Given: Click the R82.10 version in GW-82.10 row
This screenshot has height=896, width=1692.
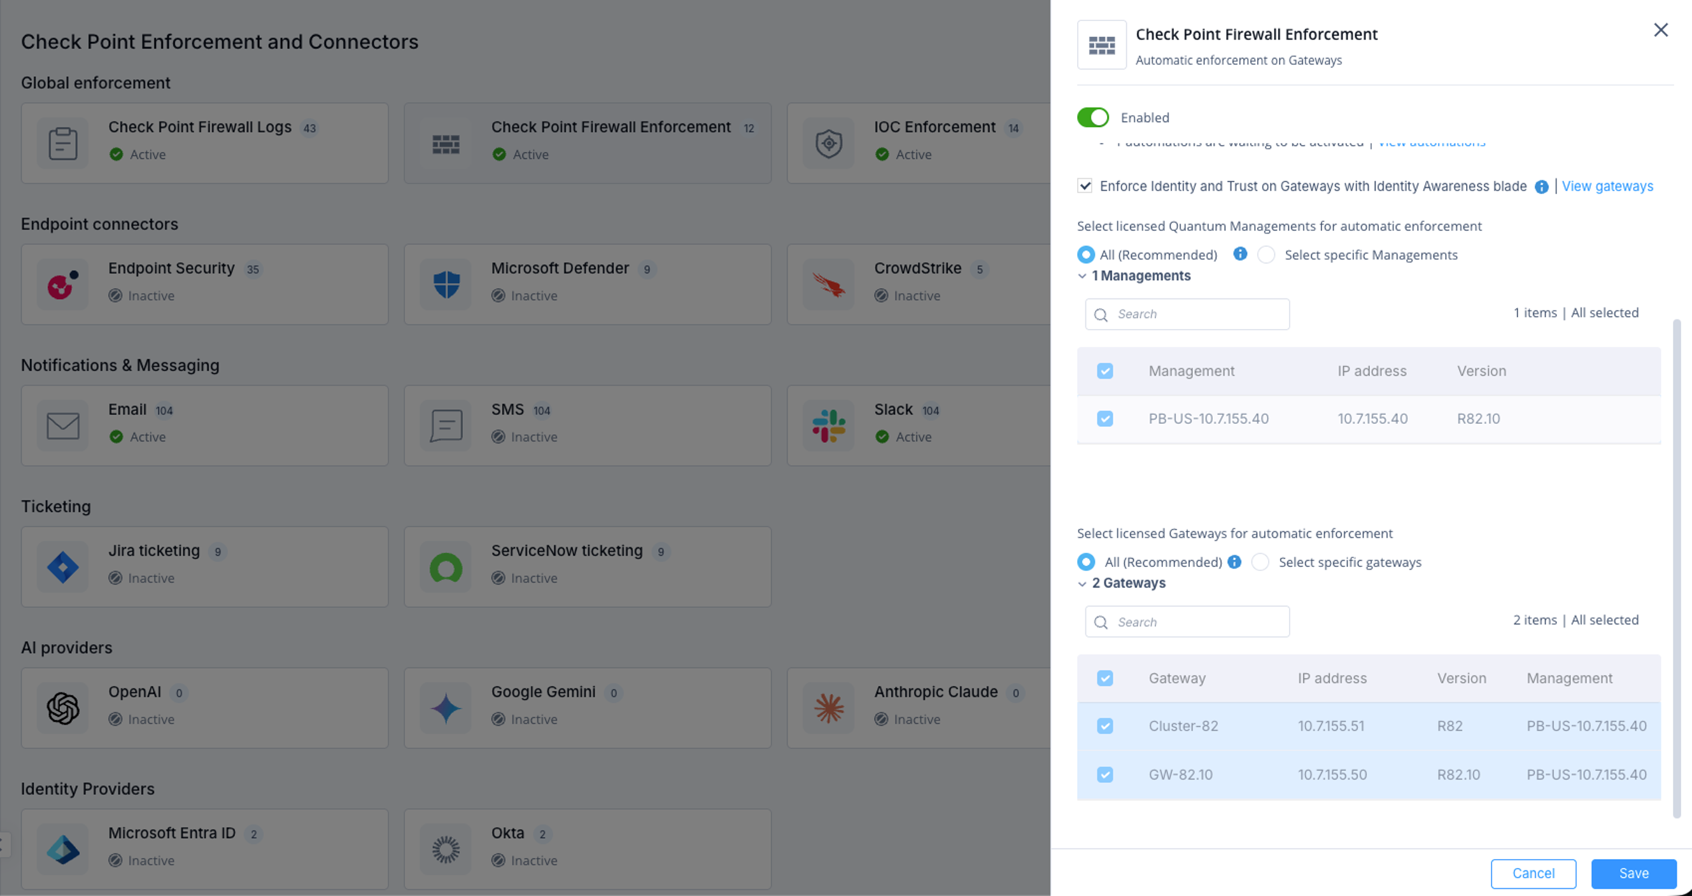Looking at the screenshot, I should (x=1458, y=774).
